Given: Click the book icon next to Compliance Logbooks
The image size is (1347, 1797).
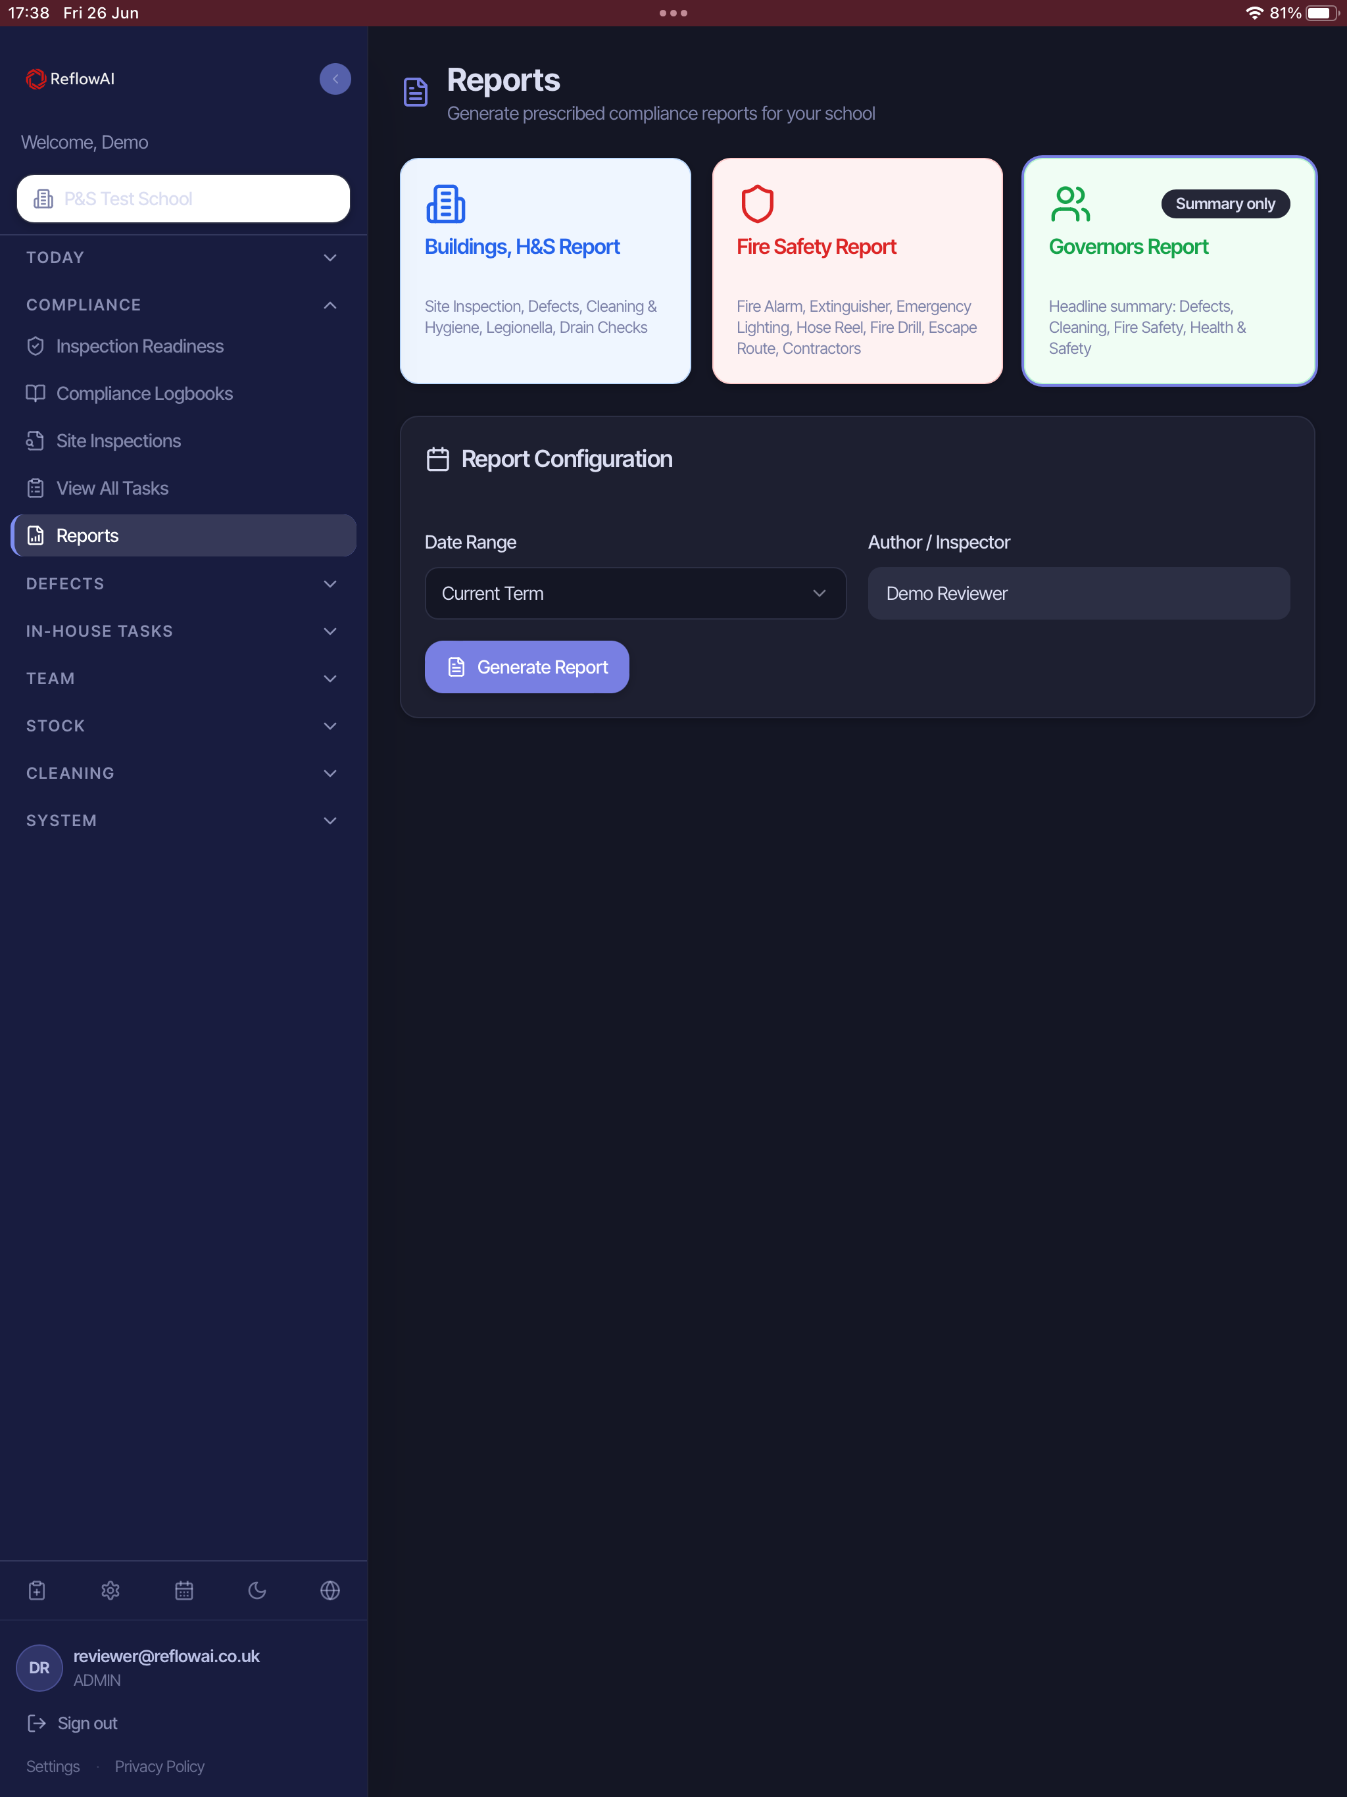Looking at the screenshot, I should point(36,393).
